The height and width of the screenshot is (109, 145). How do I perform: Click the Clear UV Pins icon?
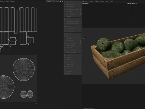(65, 7)
